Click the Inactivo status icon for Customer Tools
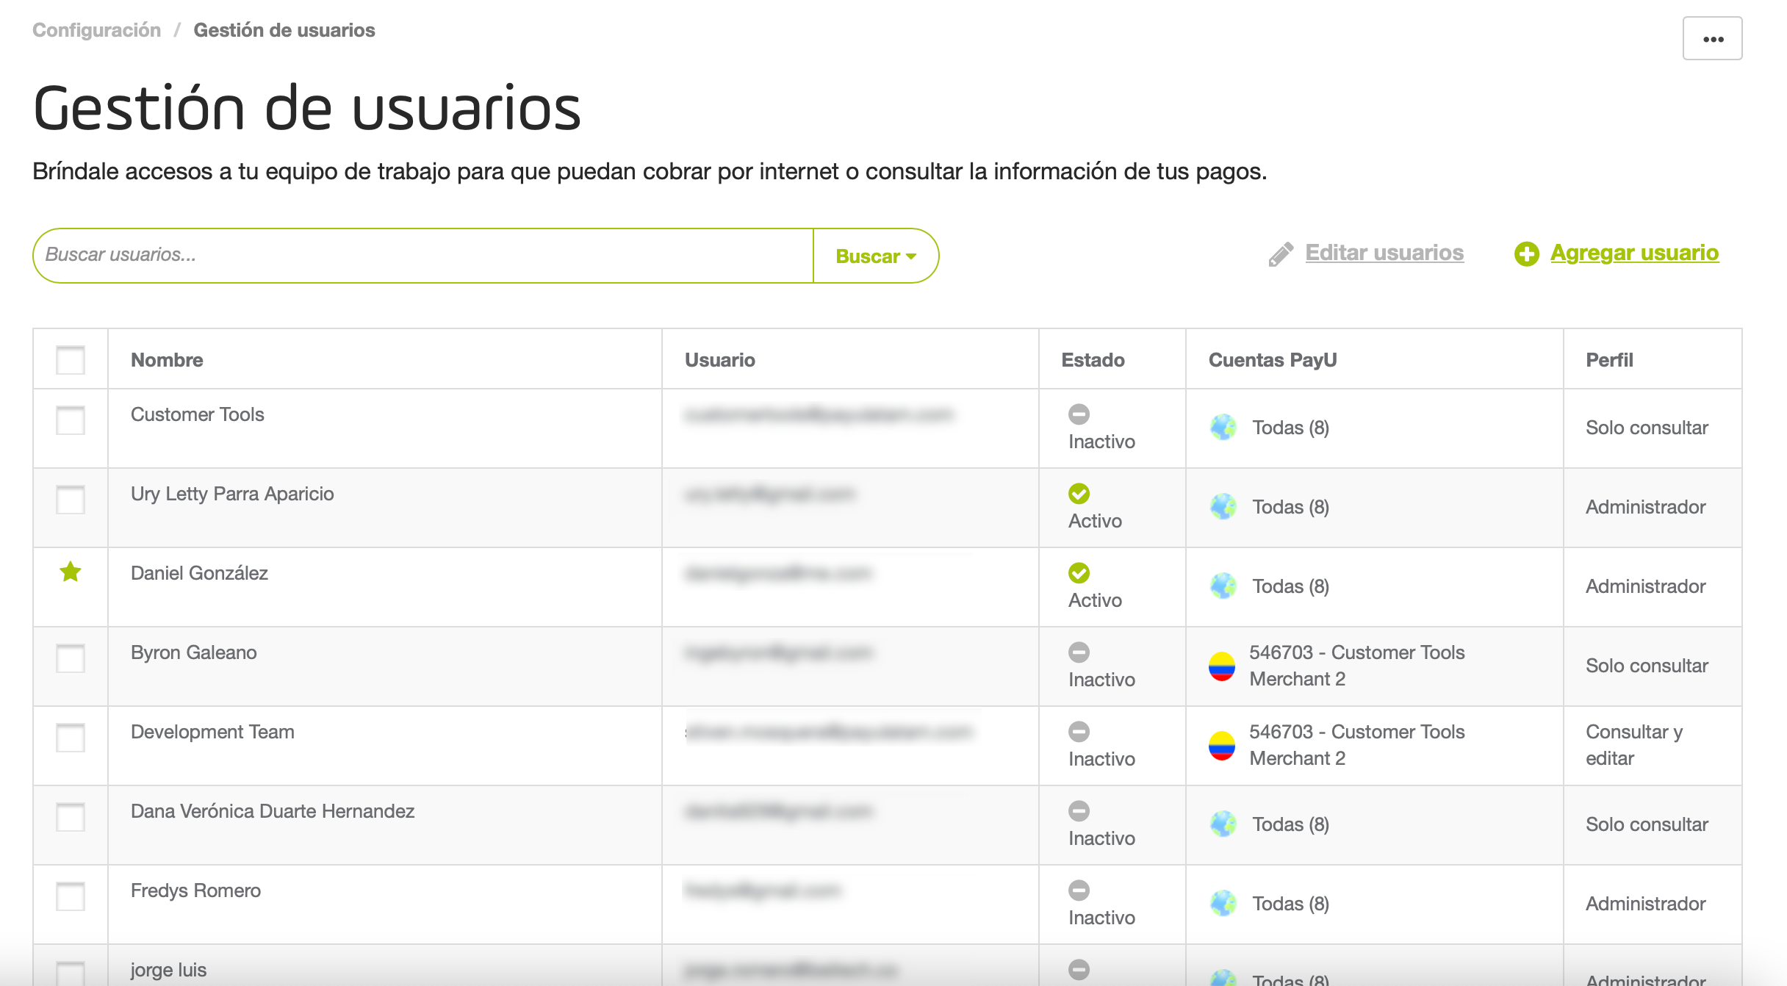The image size is (1787, 986). tap(1079, 414)
